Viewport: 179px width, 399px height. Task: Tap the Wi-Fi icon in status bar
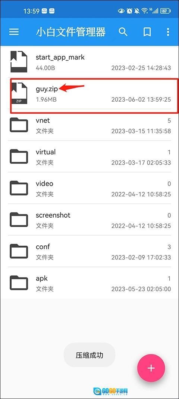[145, 11]
